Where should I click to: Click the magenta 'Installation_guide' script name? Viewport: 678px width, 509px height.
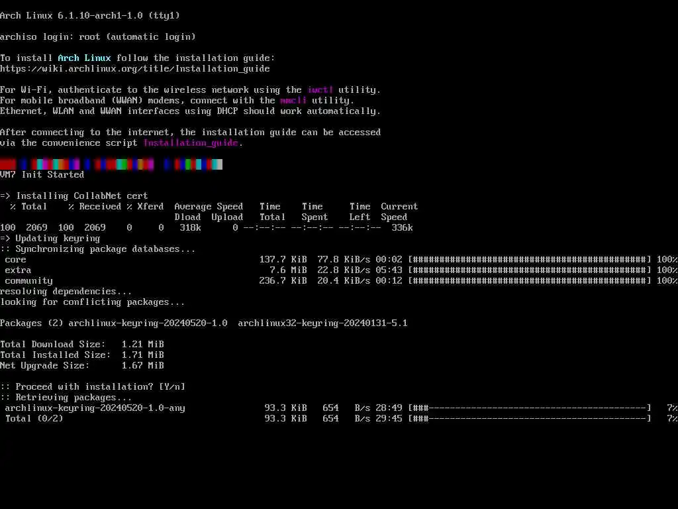tap(191, 143)
